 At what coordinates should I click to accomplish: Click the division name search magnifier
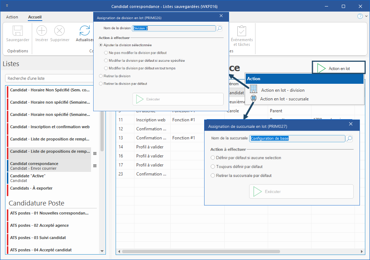click(x=219, y=28)
